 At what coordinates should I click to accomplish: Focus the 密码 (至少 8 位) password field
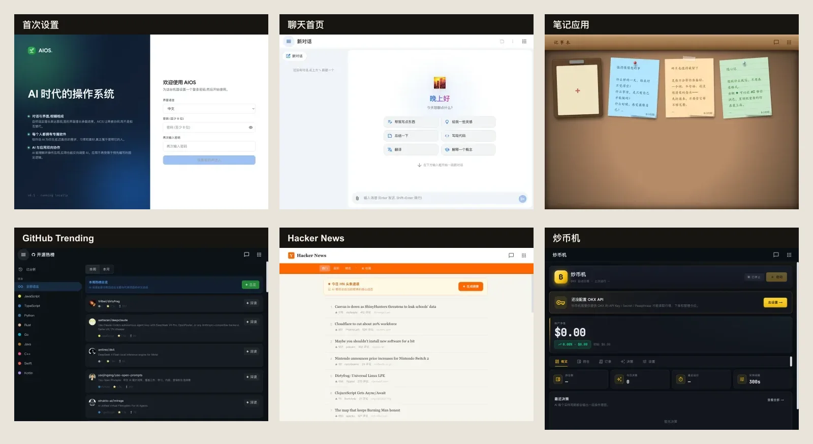[209, 128]
